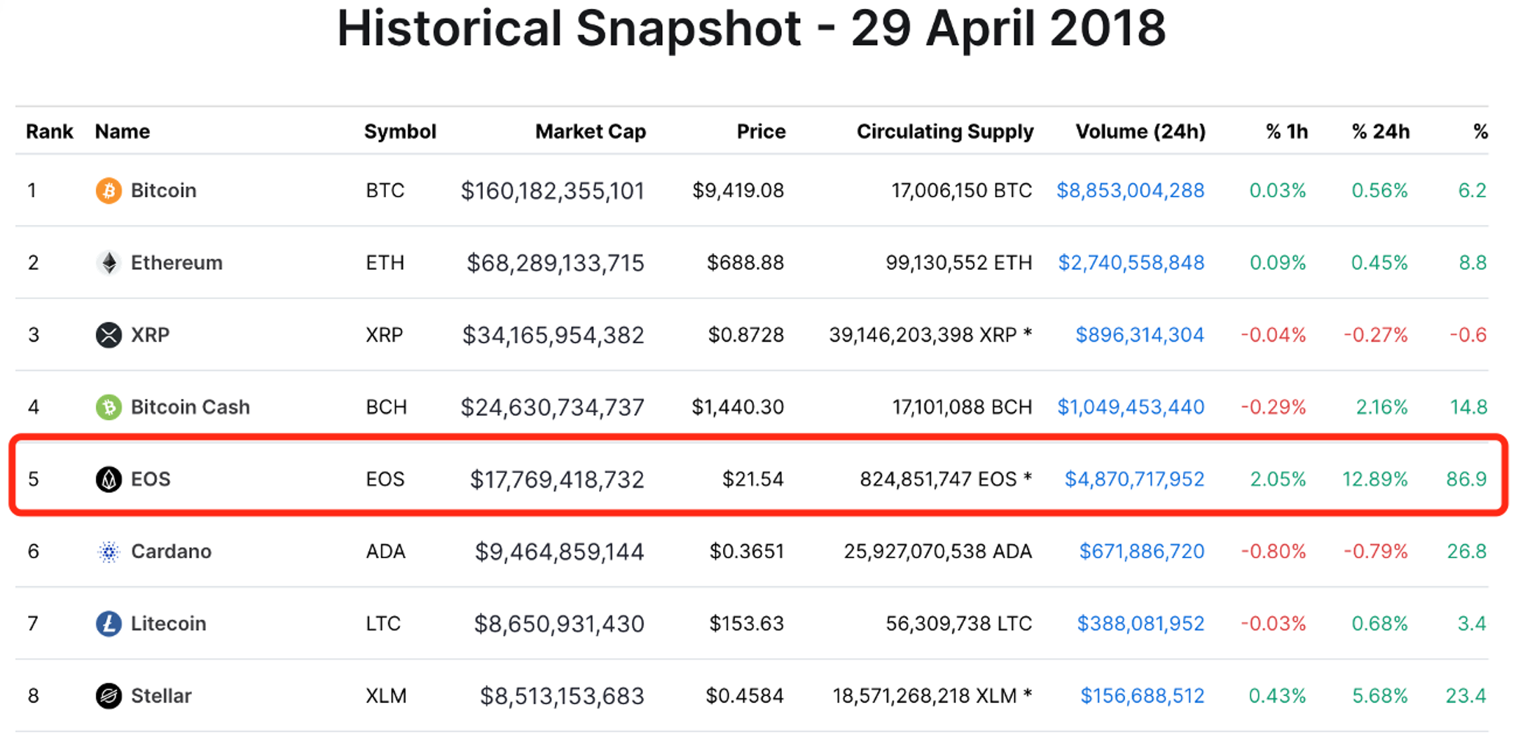Click the black XRP logo icon
1516x743 pixels.
coord(109,335)
